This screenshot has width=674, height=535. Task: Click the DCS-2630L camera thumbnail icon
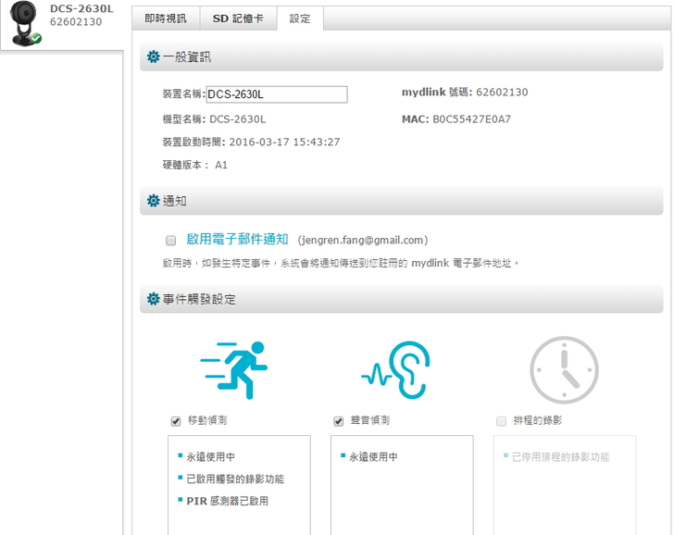click(x=25, y=23)
